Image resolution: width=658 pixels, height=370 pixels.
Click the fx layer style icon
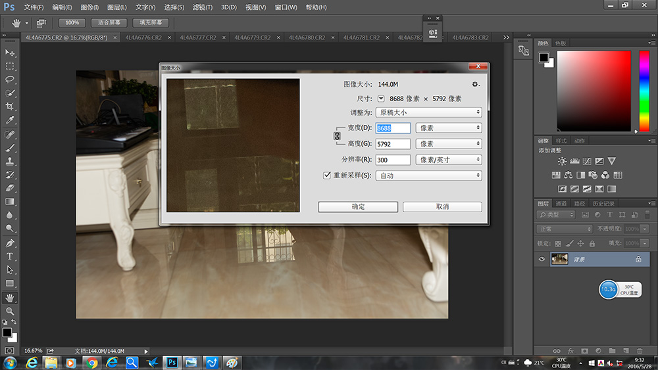570,351
